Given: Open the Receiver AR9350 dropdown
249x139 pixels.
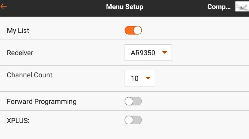Looking at the screenshot, I should click(x=148, y=53).
